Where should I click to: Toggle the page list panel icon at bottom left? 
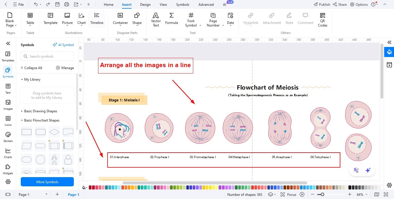coord(8,194)
